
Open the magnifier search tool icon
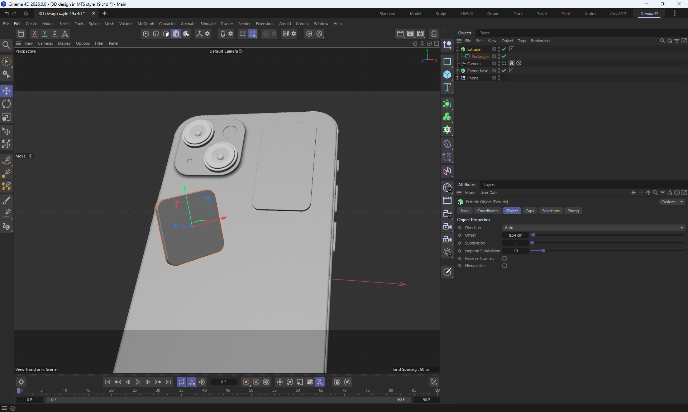click(6, 45)
